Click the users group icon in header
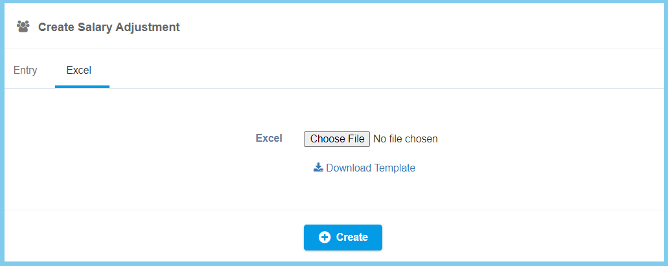 point(23,27)
